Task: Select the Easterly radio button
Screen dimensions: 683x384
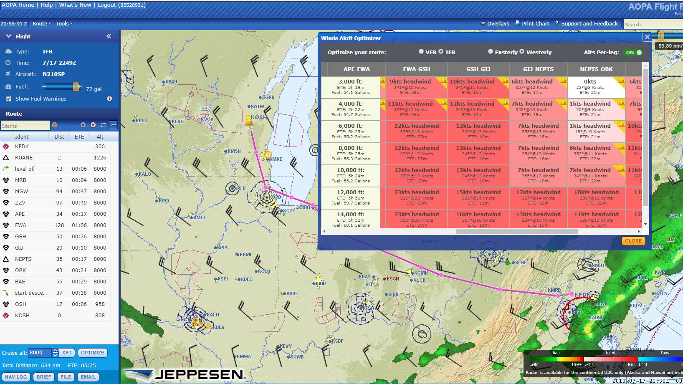Action: coord(491,51)
